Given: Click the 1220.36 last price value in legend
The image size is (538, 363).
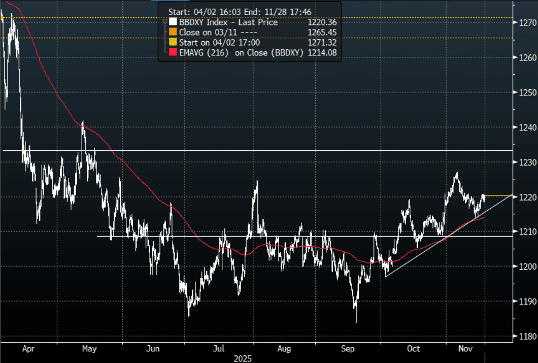Looking at the screenshot, I should (322, 22).
